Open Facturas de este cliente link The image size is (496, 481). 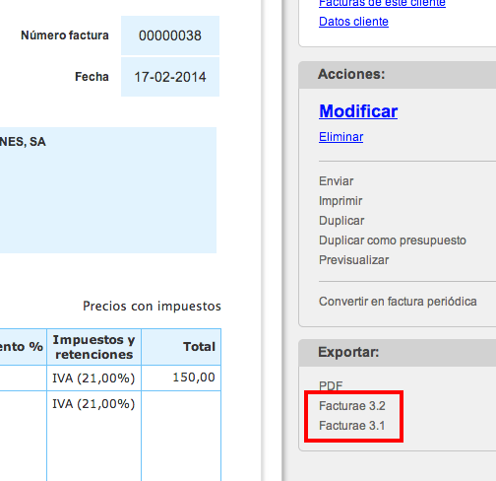pyautogui.click(x=382, y=3)
